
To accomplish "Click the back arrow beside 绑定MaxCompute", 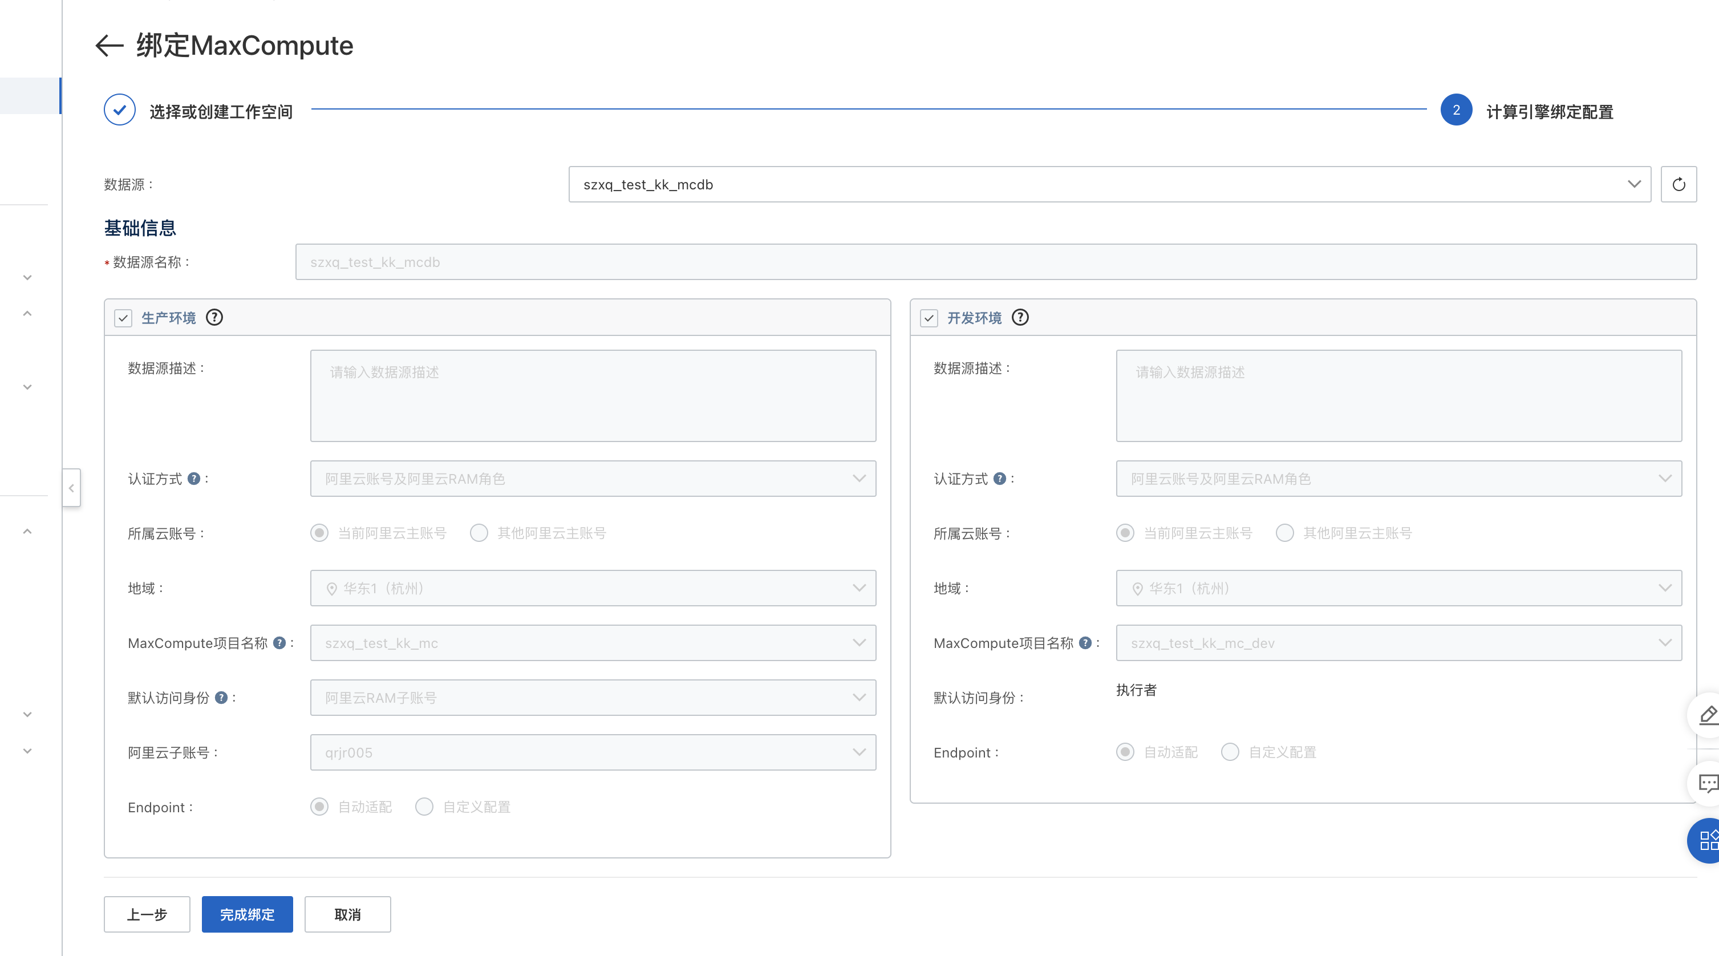I will 110,46.
